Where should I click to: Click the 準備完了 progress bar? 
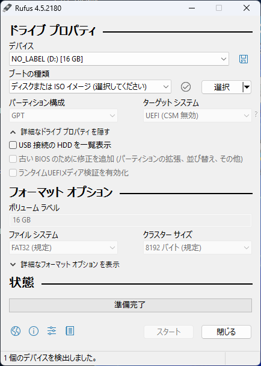coord(130,305)
